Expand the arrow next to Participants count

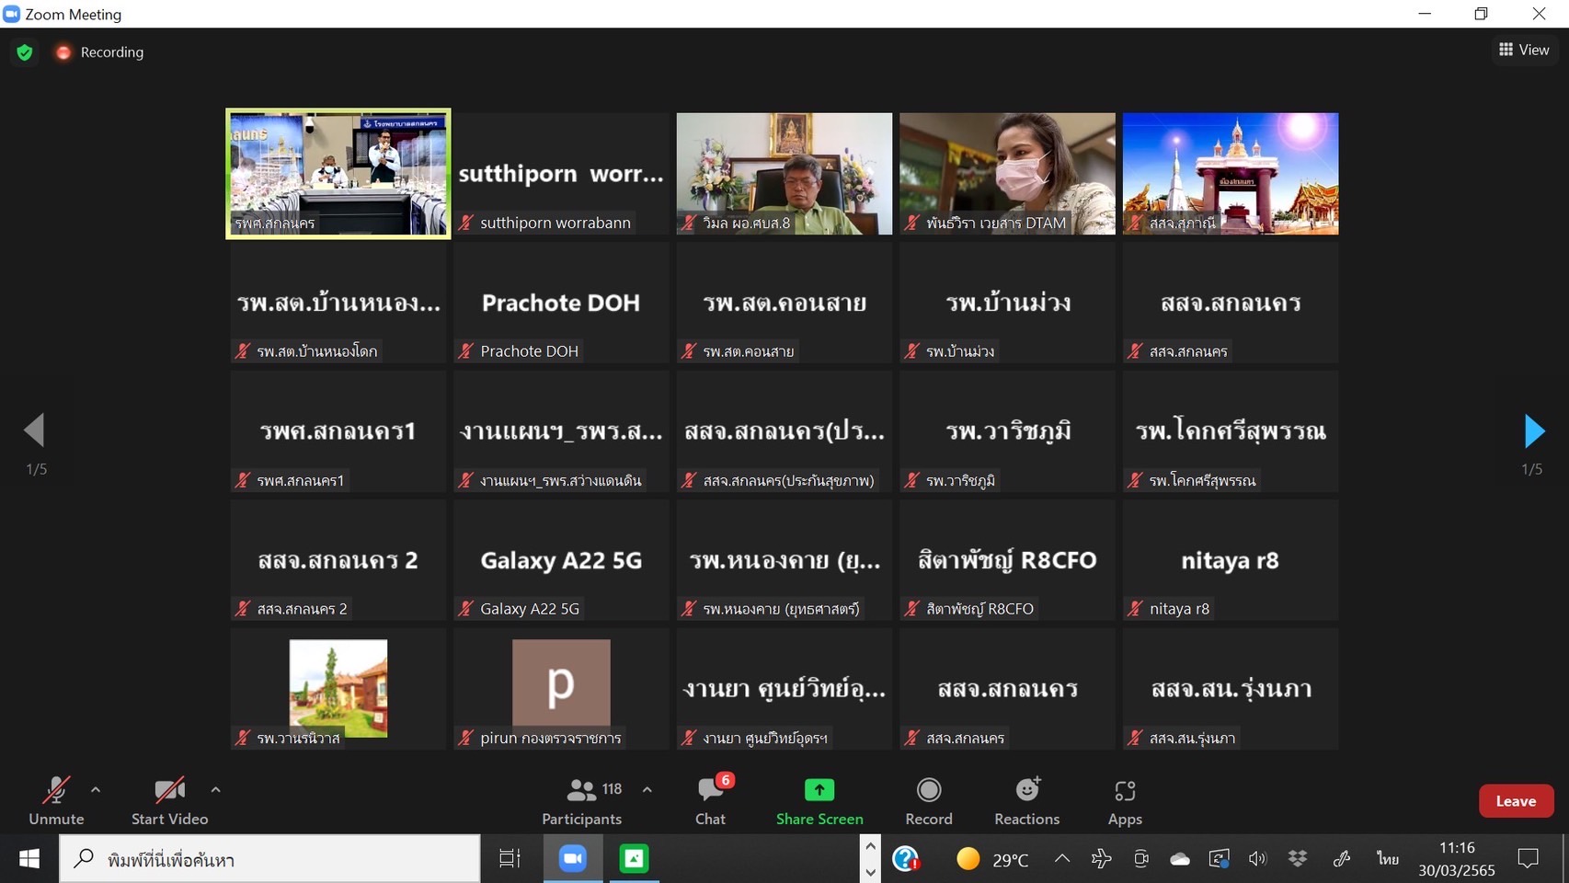[647, 789]
